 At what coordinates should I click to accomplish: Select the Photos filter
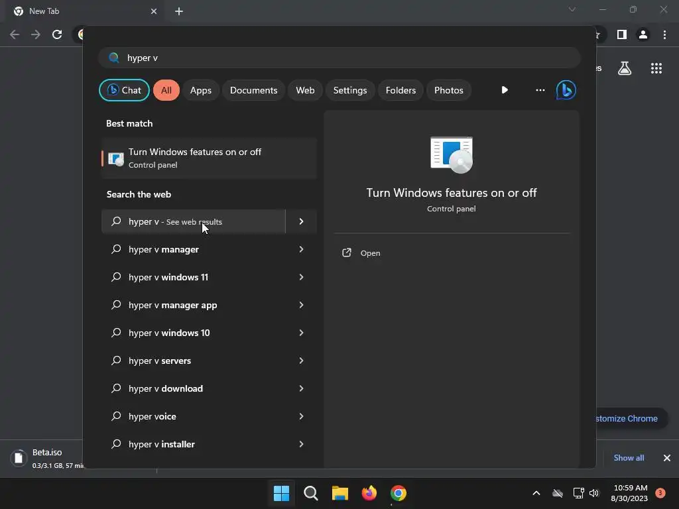click(449, 90)
